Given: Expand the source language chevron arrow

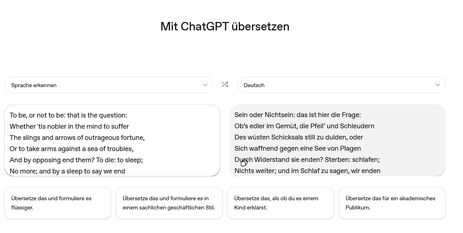Looking at the screenshot, I should click(205, 85).
